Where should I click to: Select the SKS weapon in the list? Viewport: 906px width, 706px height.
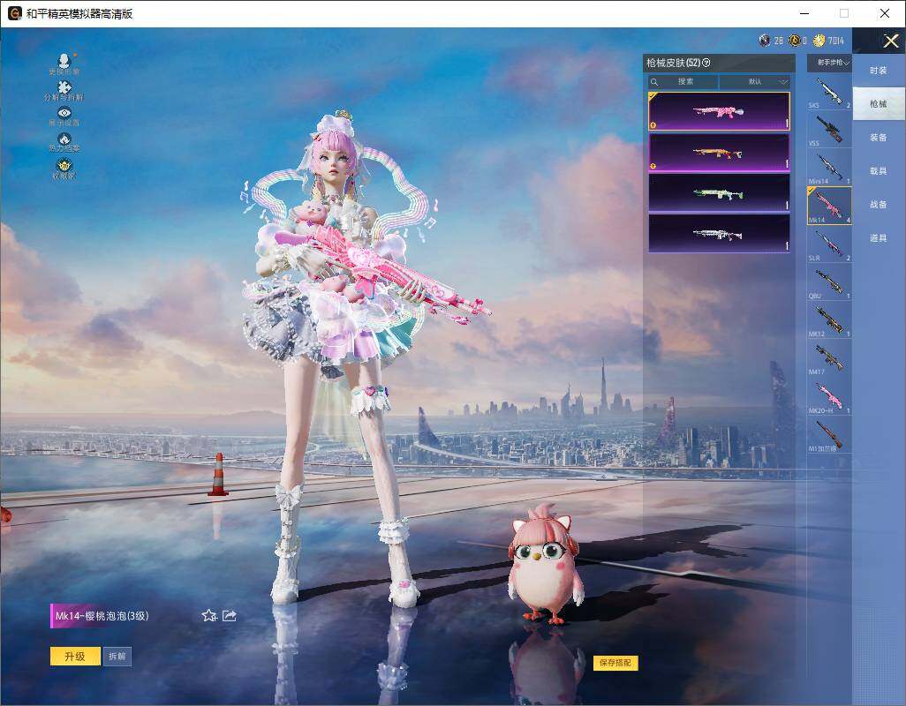coord(829,92)
